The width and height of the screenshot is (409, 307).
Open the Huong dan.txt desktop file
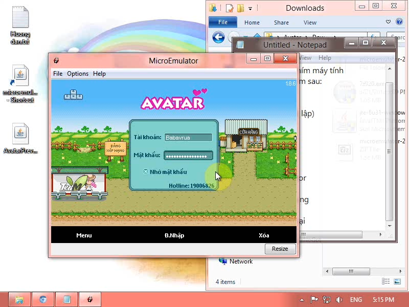(20, 25)
